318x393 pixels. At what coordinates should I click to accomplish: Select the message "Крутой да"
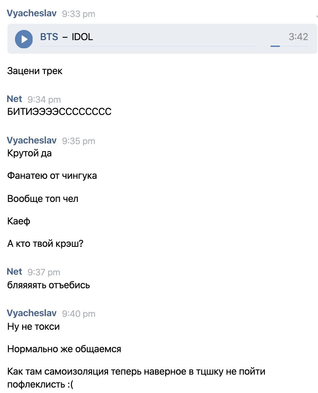pos(30,153)
